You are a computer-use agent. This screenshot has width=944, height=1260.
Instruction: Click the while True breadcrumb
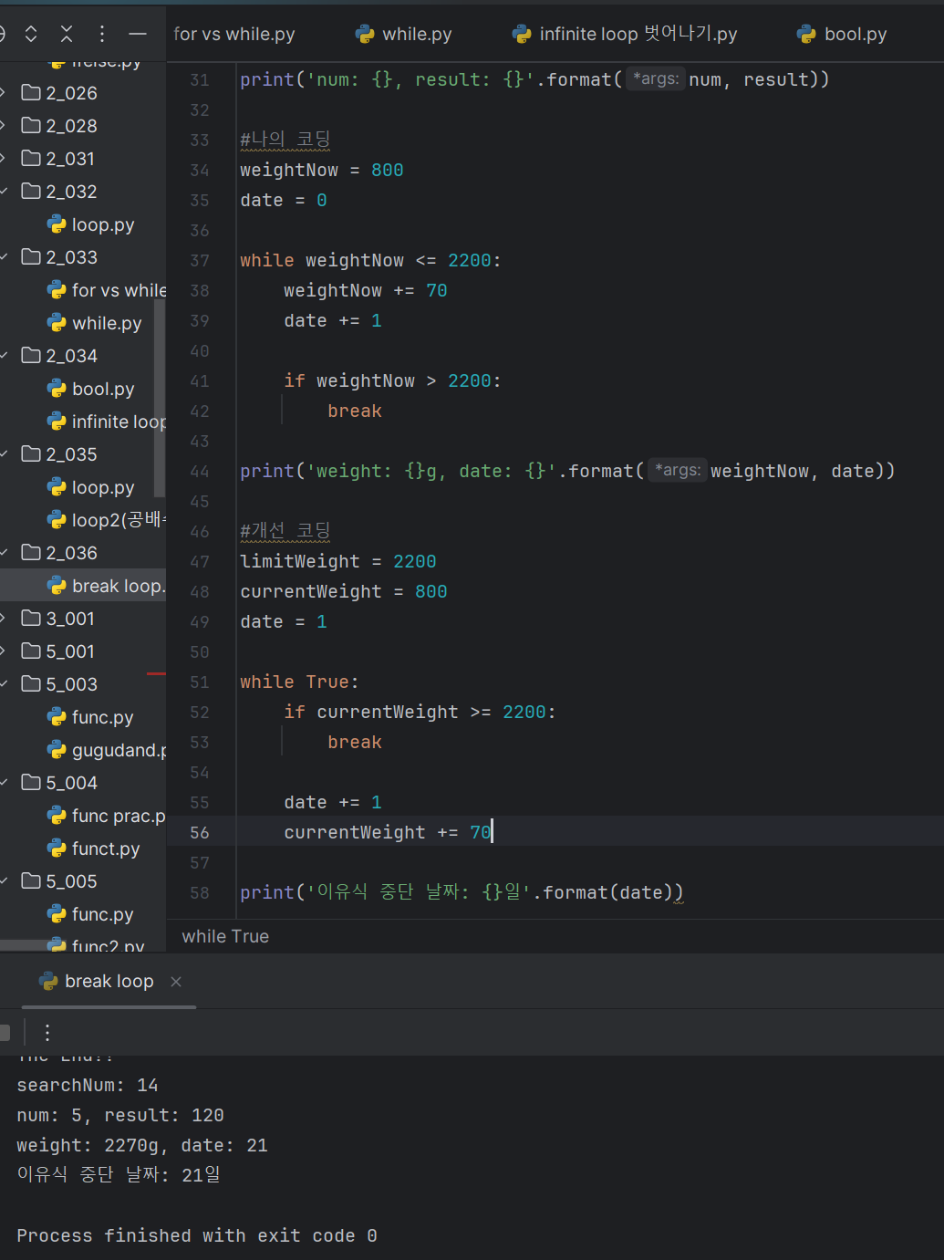[225, 936]
